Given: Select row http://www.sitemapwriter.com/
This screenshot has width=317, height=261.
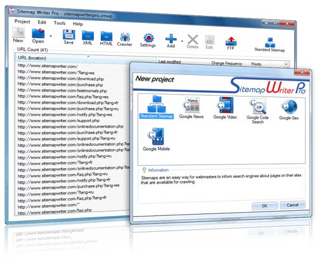Looking at the screenshot, I should click(x=48, y=66).
